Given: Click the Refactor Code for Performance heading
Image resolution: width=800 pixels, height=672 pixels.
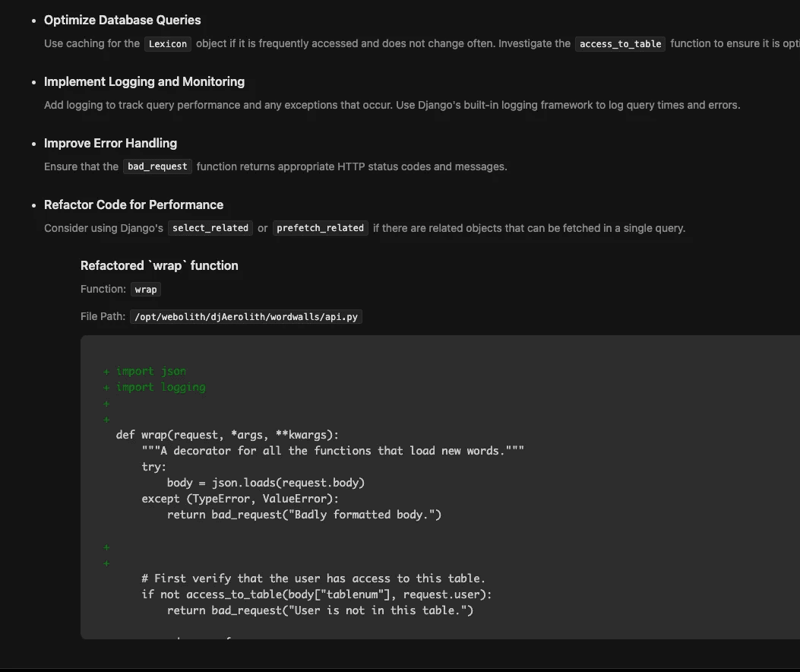Looking at the screenshot, I should click(134, 204).
